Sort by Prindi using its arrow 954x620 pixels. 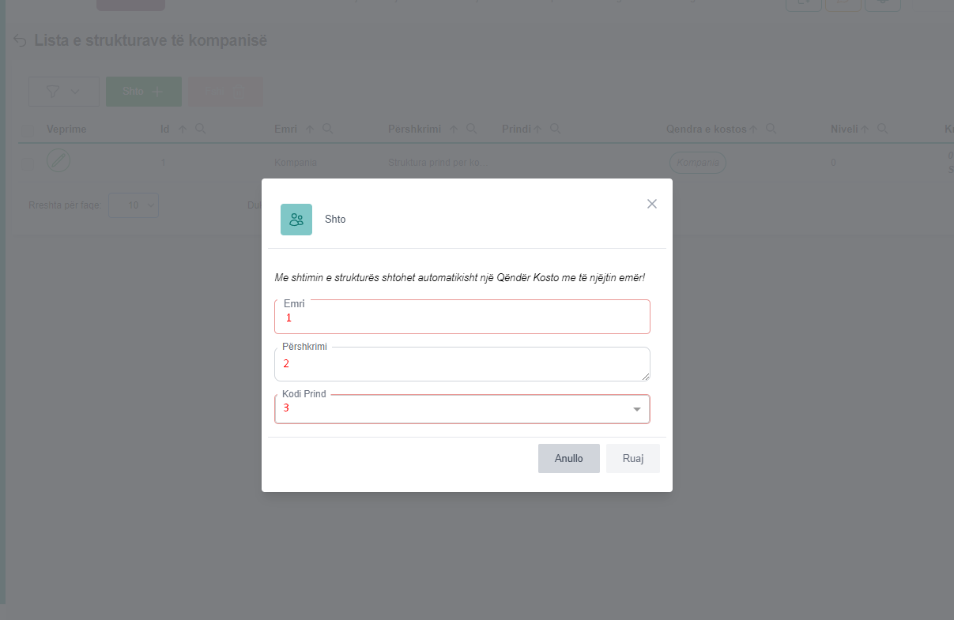coord(537,129)
